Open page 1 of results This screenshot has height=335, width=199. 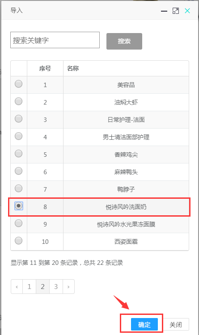pos(30,286)
